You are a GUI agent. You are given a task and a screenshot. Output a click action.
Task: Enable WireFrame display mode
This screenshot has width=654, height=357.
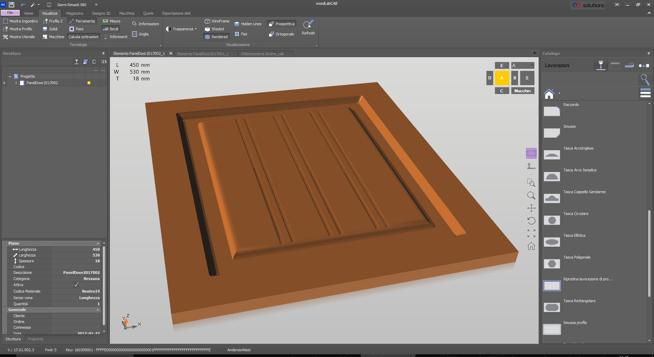[217, 21]
